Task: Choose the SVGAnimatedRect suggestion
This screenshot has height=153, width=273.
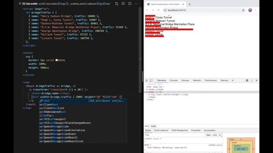Action: pyautogui.click(x=83, y=112)
